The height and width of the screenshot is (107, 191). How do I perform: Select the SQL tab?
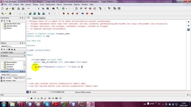(29, 18)
